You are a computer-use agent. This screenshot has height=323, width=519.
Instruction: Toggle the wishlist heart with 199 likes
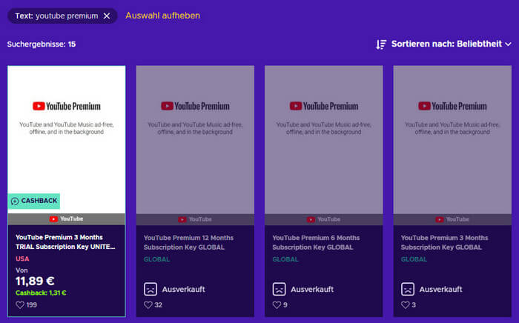tap(20, 304)
